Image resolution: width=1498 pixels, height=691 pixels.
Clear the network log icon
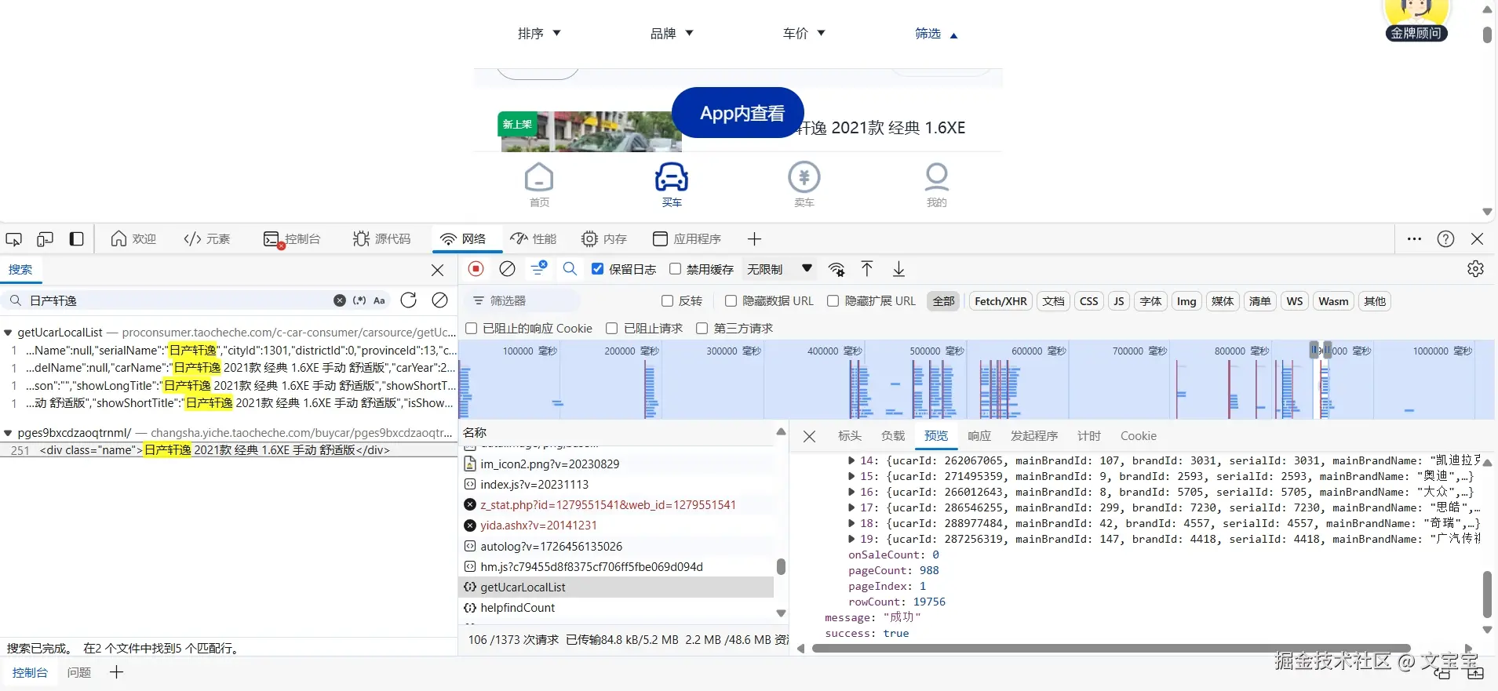[508, 269]
